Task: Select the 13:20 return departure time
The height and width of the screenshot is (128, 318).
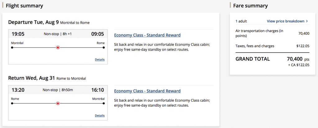Action: click(x=18, y=90)
